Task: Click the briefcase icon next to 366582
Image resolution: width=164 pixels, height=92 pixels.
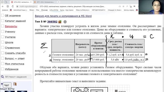Action: [x=60, y=22]
